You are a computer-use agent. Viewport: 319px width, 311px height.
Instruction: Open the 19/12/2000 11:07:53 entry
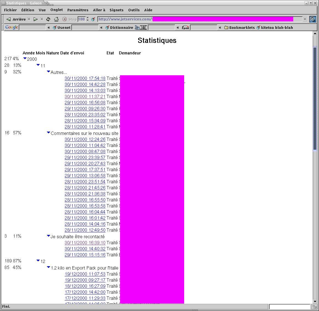pos(85,274)
